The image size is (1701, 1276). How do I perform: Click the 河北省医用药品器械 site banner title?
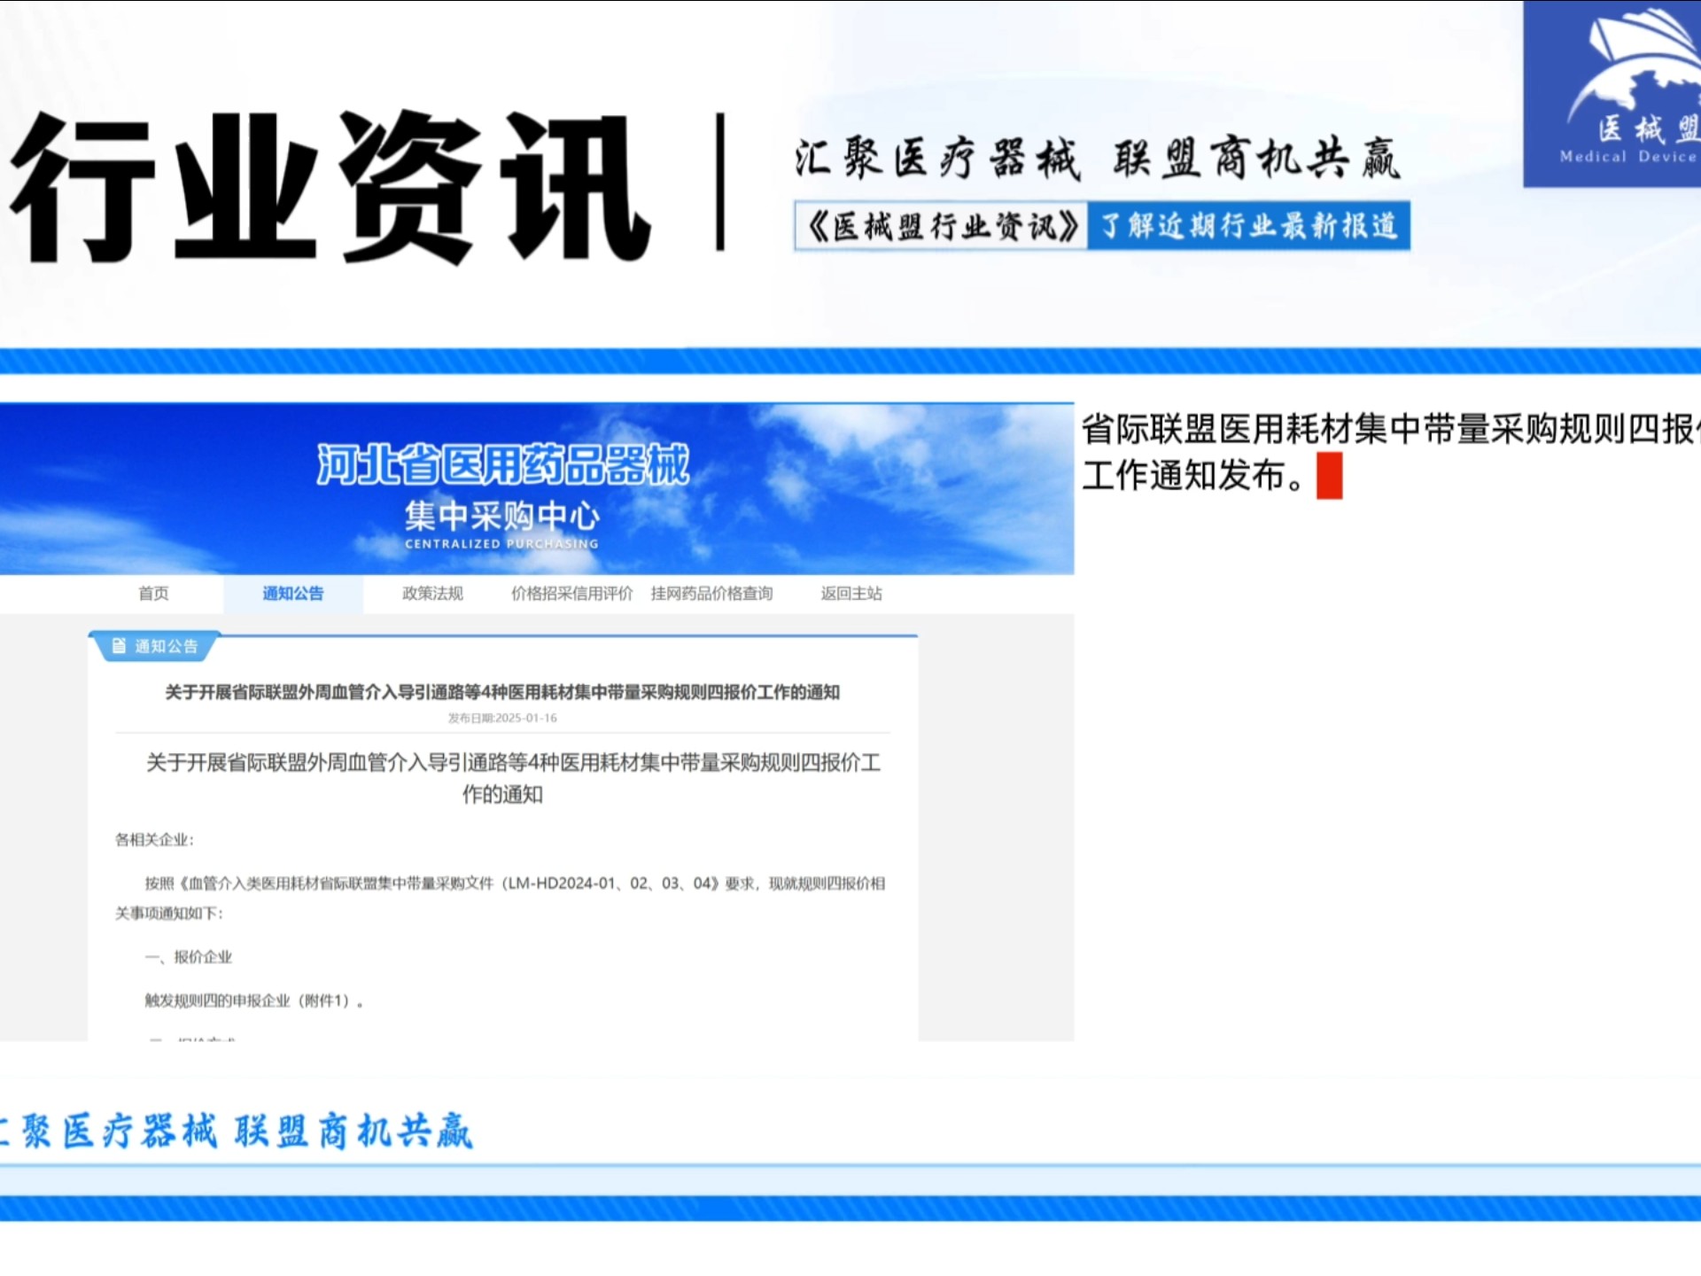pyautogui.click(x=502, y=464)
